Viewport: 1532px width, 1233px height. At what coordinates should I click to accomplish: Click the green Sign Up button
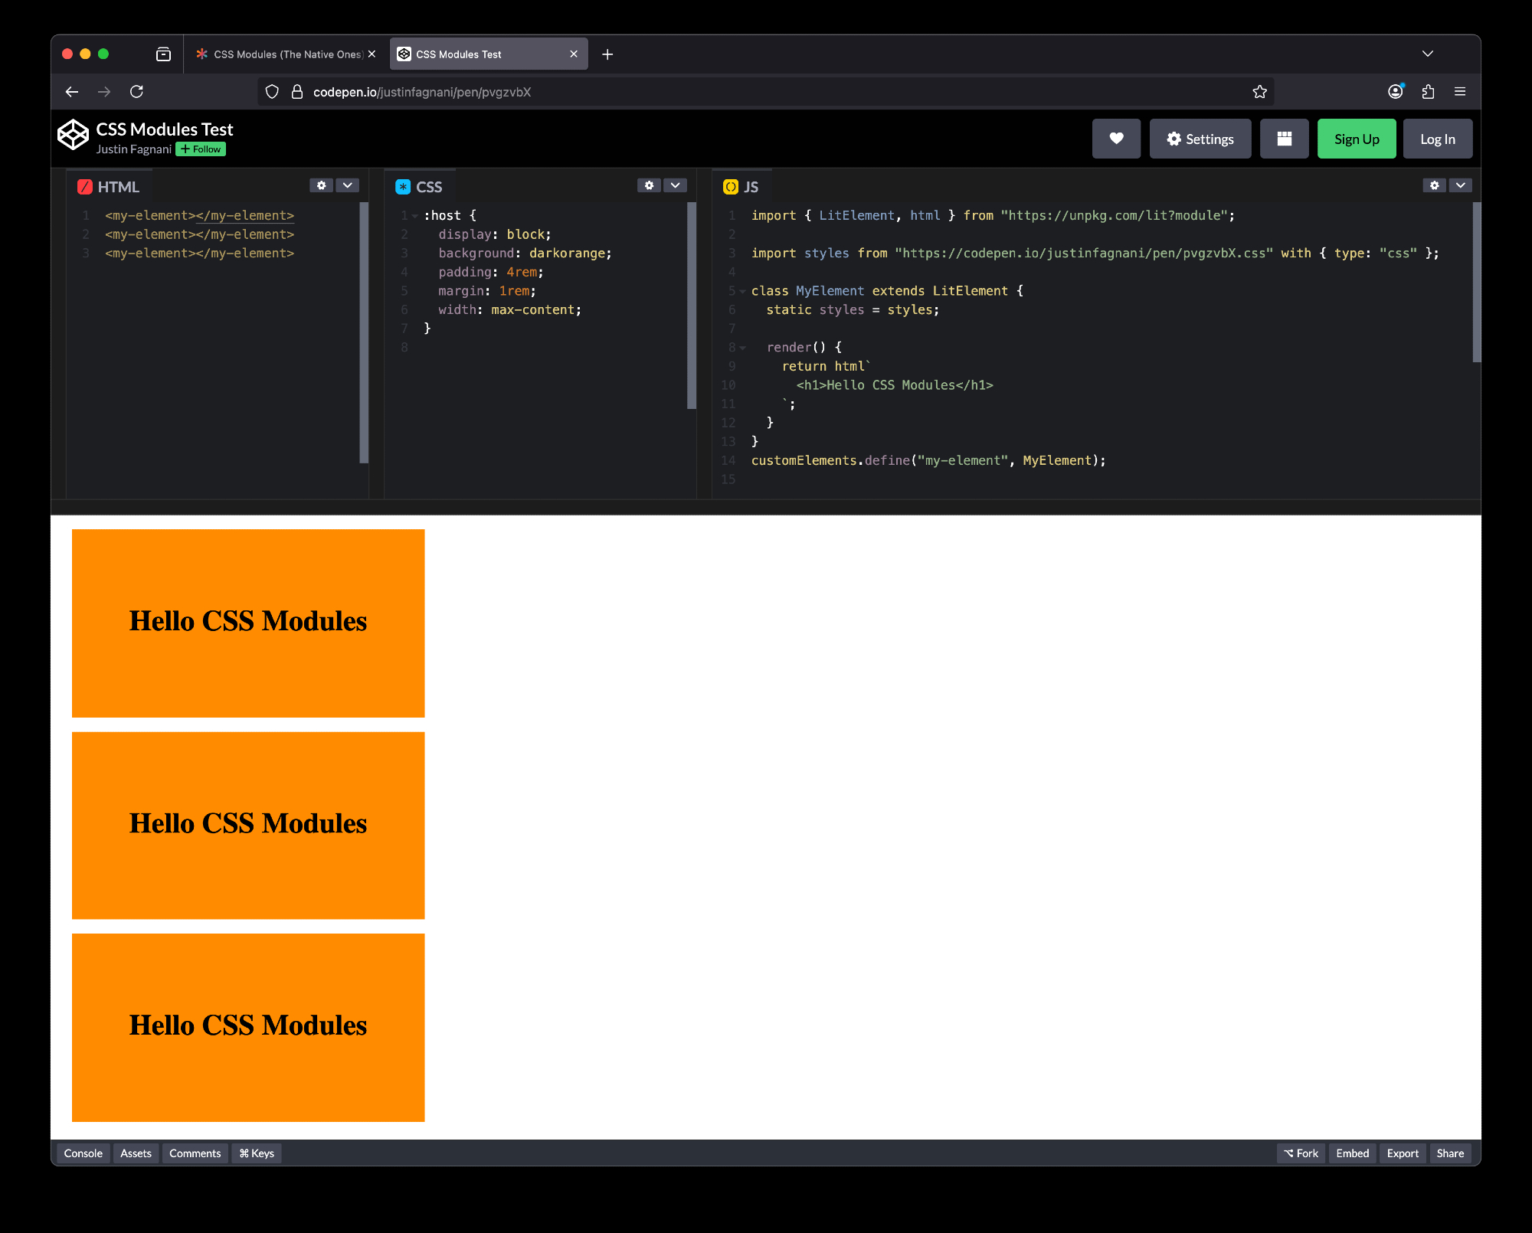tap(1356, 139)
